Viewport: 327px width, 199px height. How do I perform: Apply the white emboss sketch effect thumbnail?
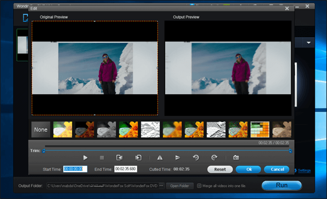pos(150,130)
